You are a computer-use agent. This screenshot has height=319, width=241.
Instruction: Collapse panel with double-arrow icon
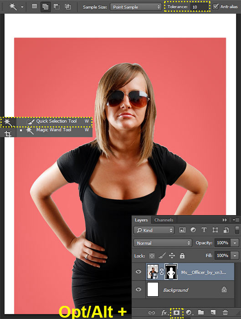[x=225, y=220]
